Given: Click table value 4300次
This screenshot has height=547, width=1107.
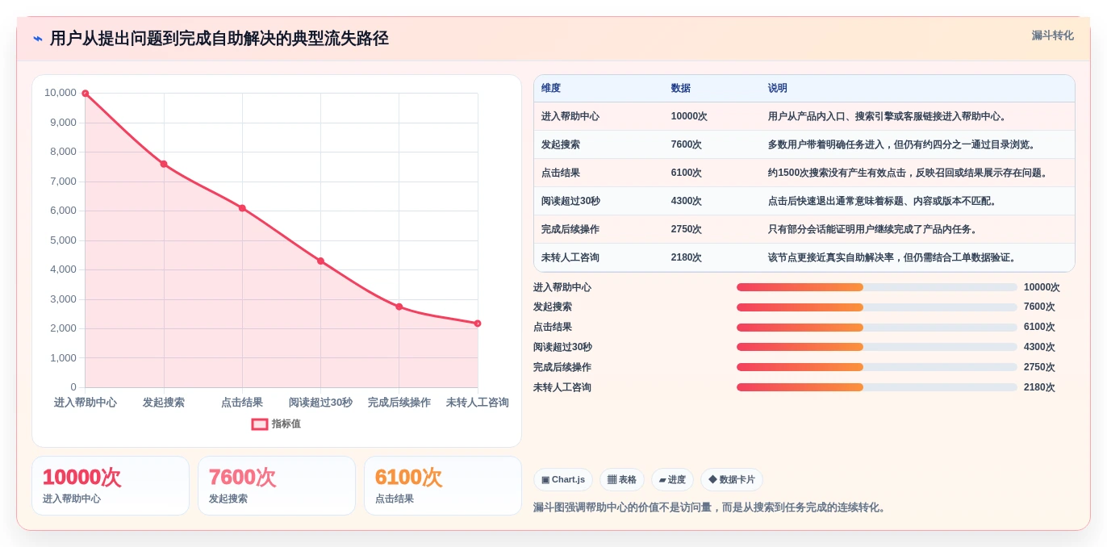Looking at the screenshot, I should 687,201.
